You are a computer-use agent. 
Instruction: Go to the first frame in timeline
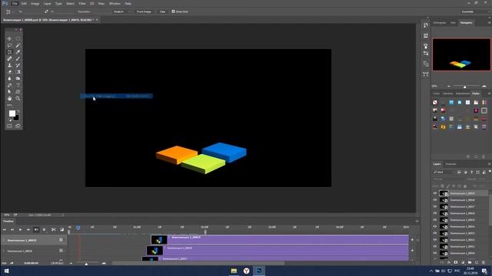point(5,230)
